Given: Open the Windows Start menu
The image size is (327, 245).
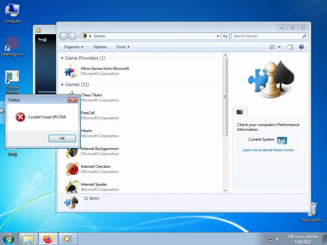Looking at the screenshot, I should (x=9, y=239).
